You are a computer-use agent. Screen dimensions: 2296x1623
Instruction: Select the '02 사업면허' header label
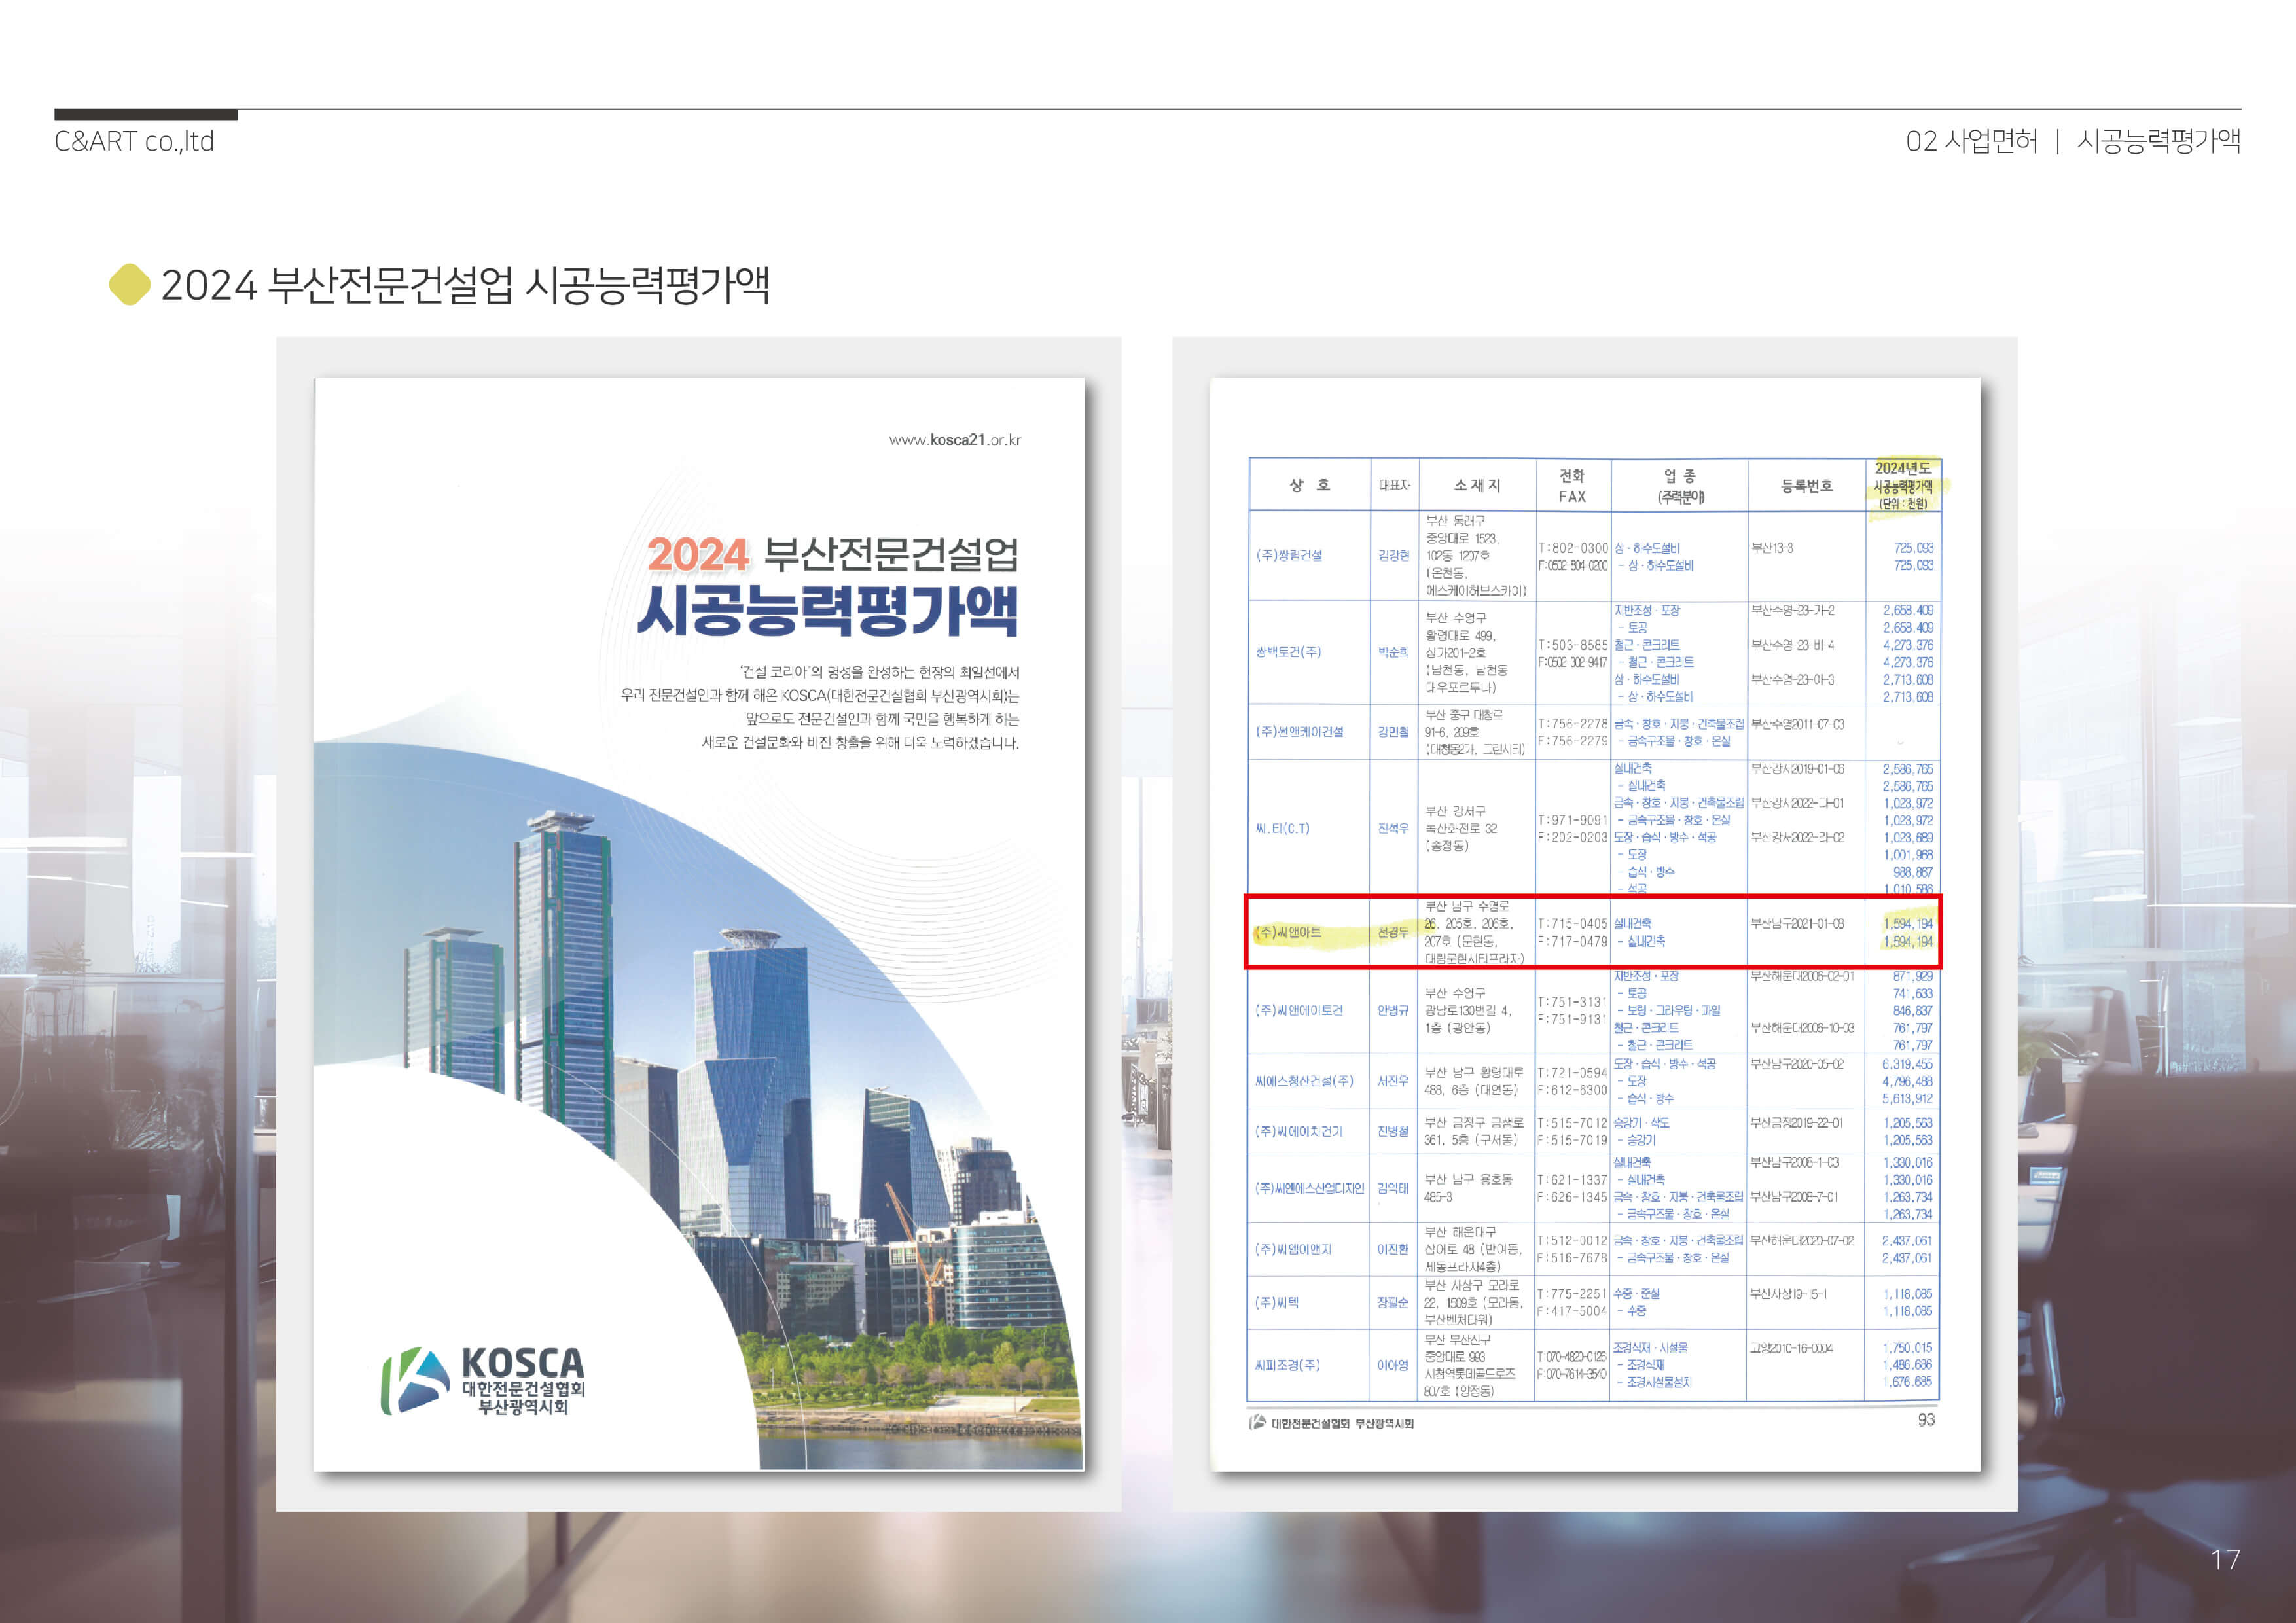[x=1971, y=141]
